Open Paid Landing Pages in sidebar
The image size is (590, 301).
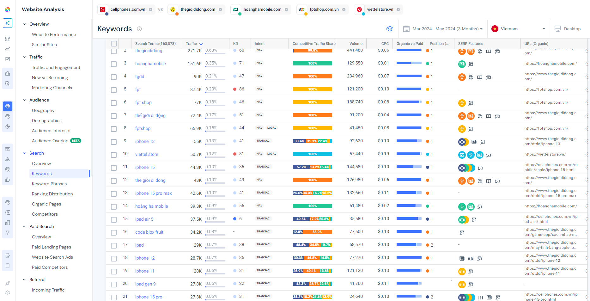click(52, 247)
